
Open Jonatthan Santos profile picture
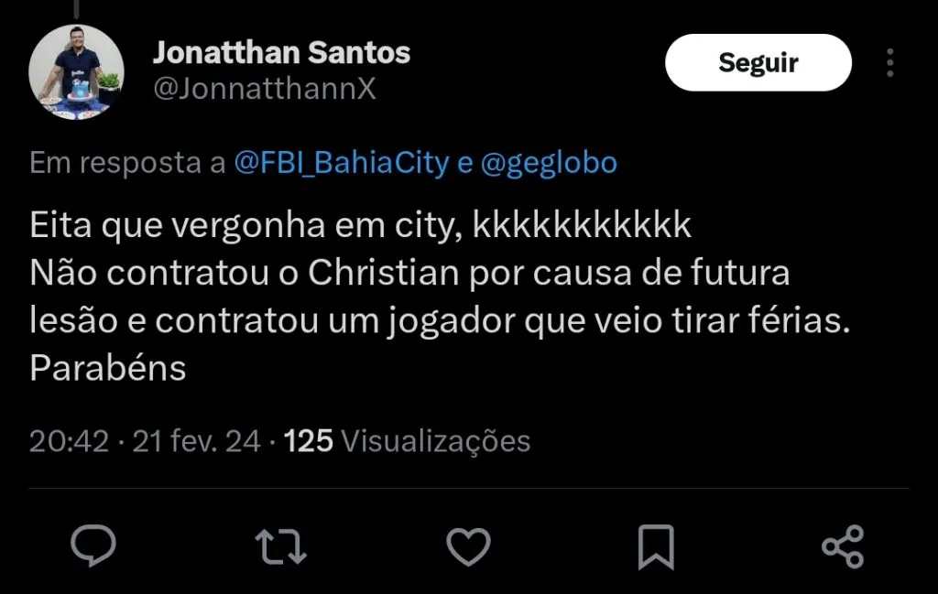(x=76, y=71)
